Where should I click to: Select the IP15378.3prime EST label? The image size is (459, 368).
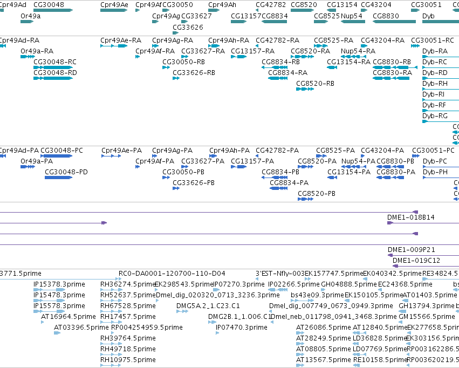click(x=59, y=284)
